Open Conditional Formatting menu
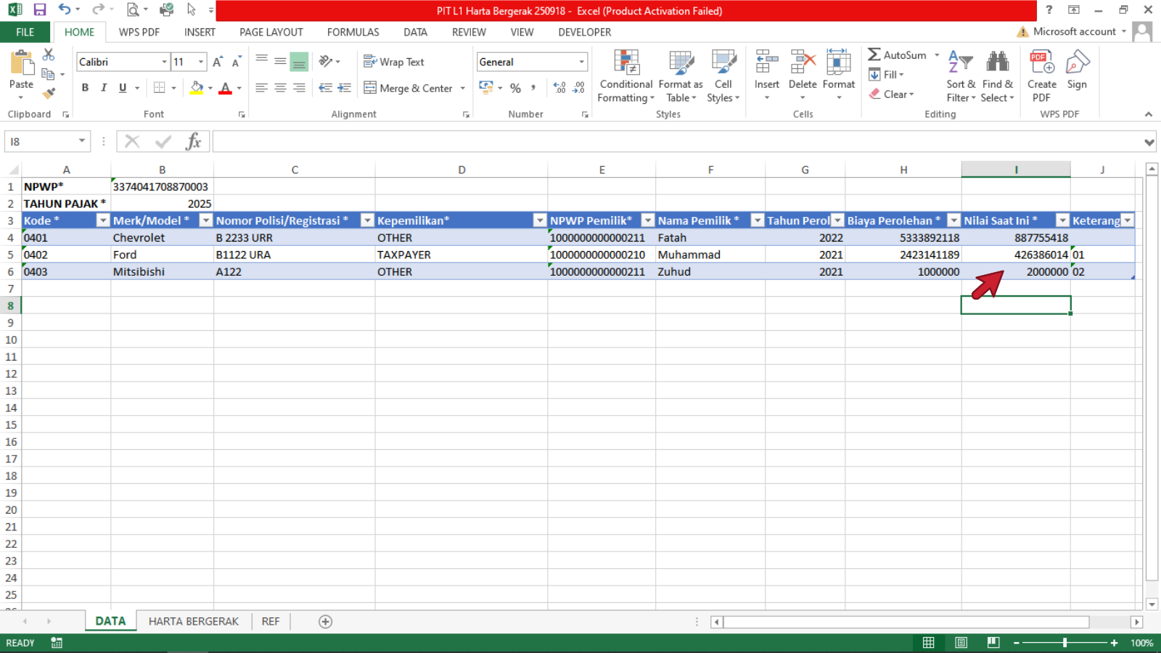Screen dimensions: 1161x653 625,78
